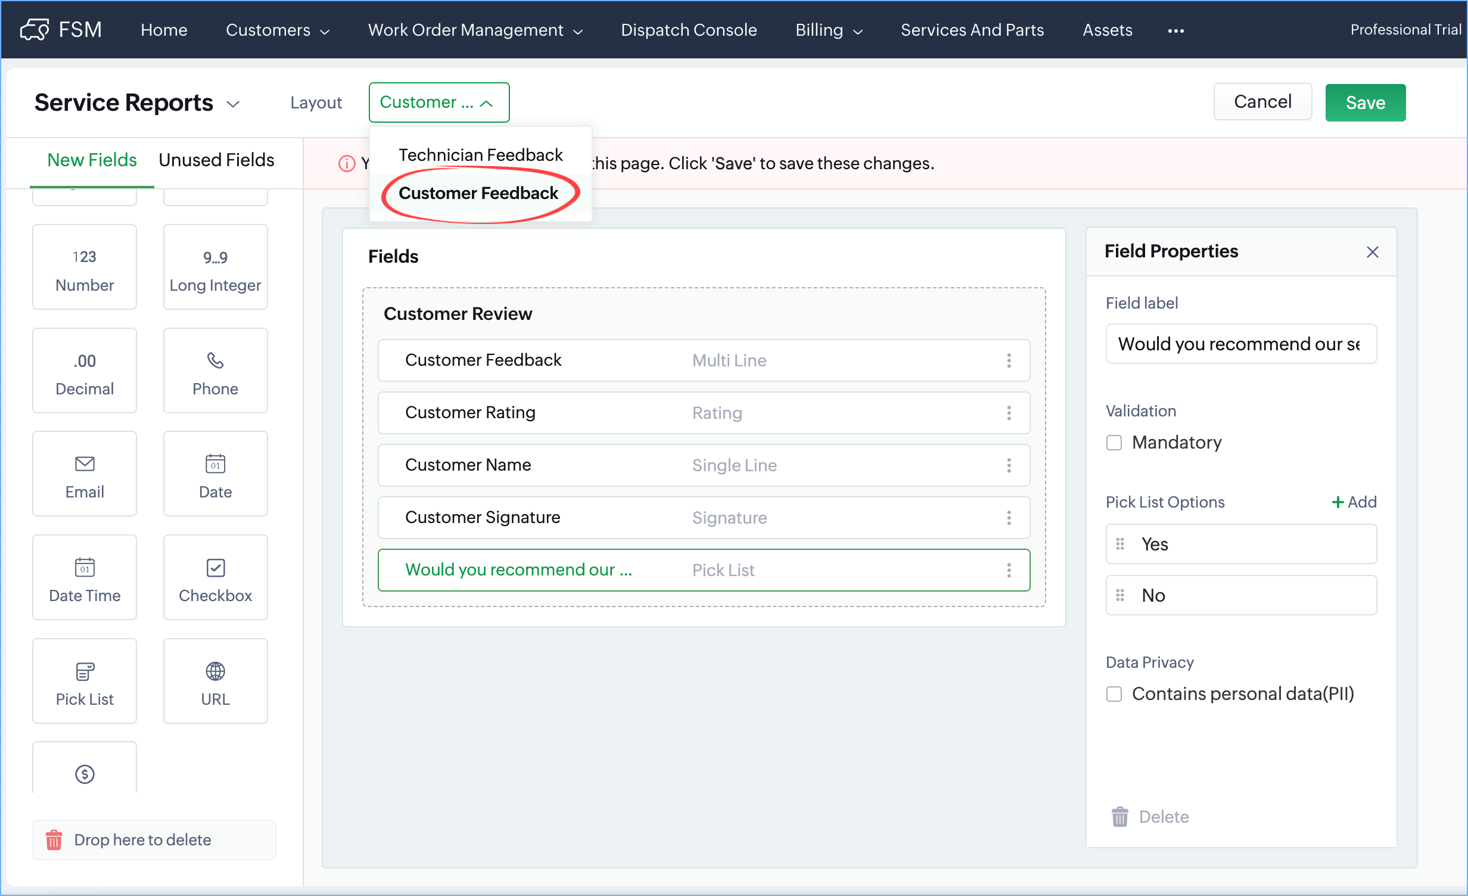Select the Checkbox field type tile

(x=215, y=577)
